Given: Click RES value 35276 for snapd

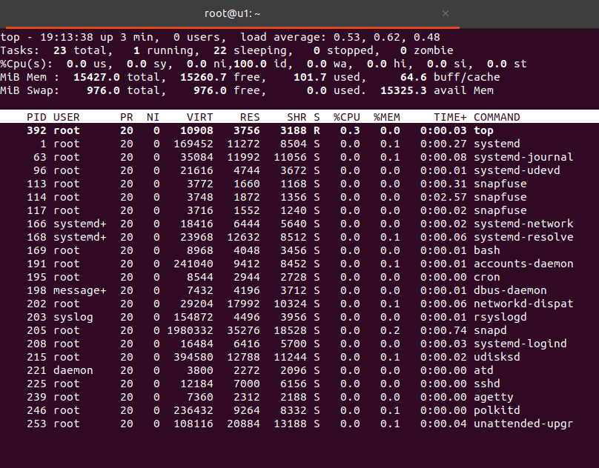Looking at the screenshot, I should (243, 330).
